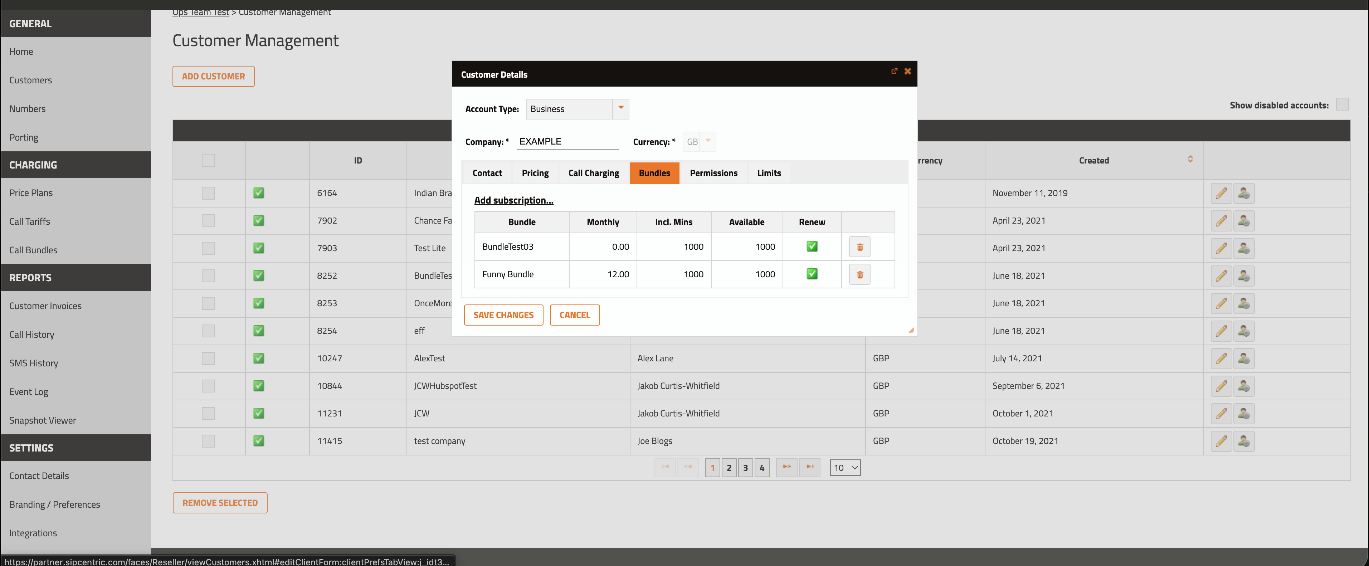
Task: Switch to the Pricing tab
Action: 535,173
